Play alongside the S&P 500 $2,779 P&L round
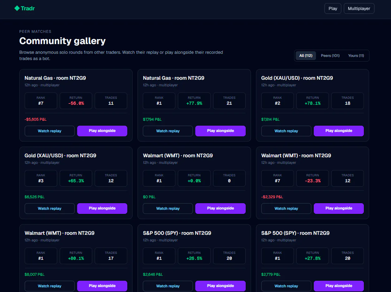Viewport: 391px width, 292px height. click(339, 286)
